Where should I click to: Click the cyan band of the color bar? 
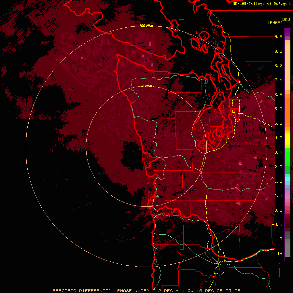point(287,179)
